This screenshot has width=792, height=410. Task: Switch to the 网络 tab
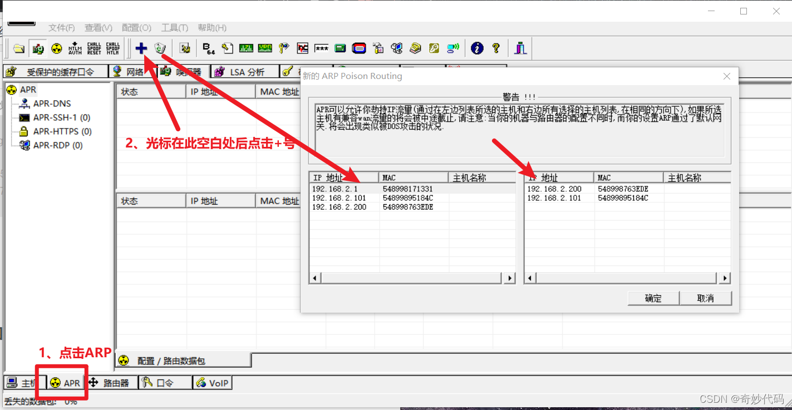[131, 72]
